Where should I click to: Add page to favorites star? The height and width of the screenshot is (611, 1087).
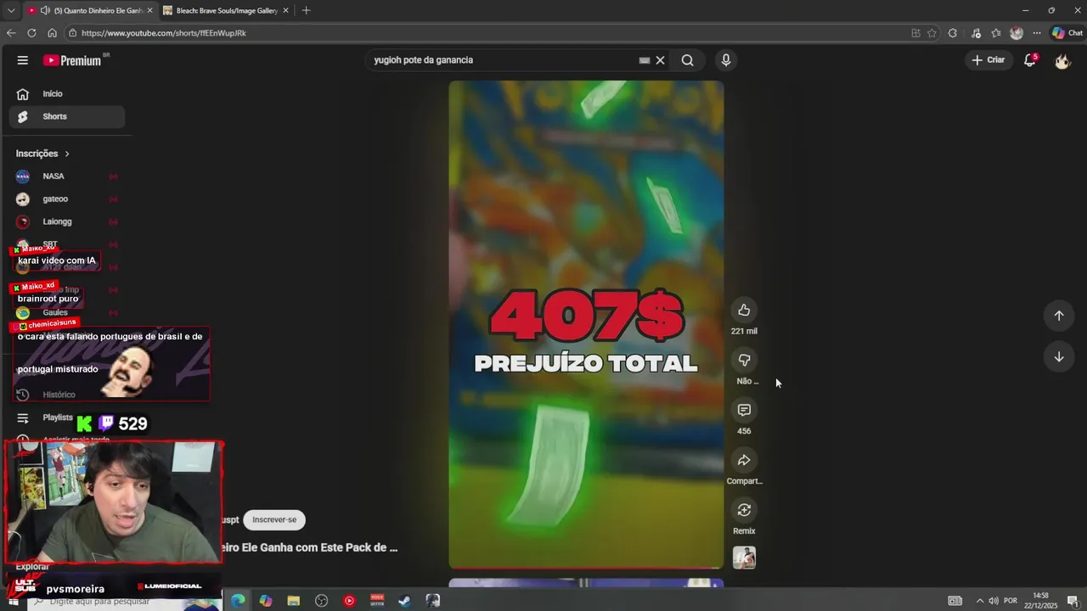pyautogui.click(x=932, y=33)
